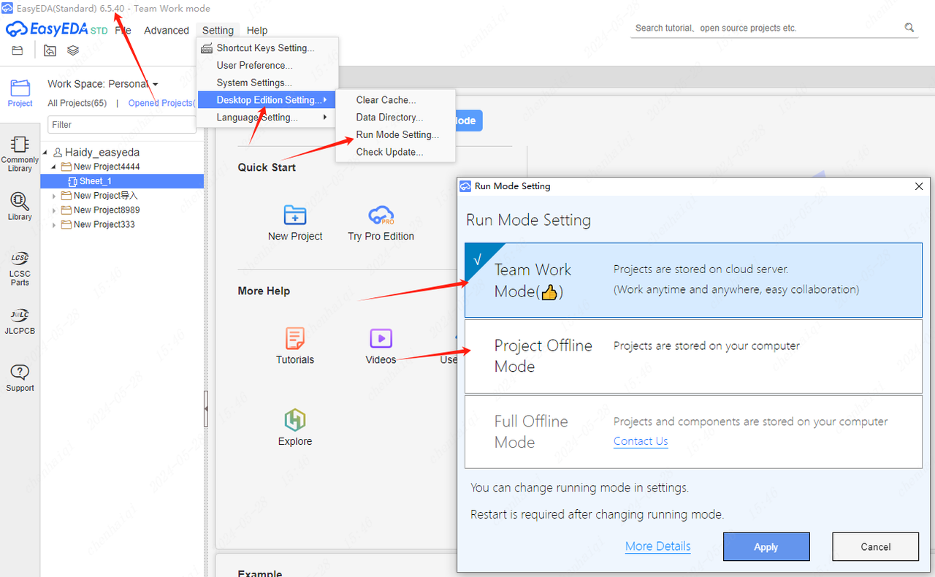
Task: Click the Apply button
Action: tap(766, 547)
